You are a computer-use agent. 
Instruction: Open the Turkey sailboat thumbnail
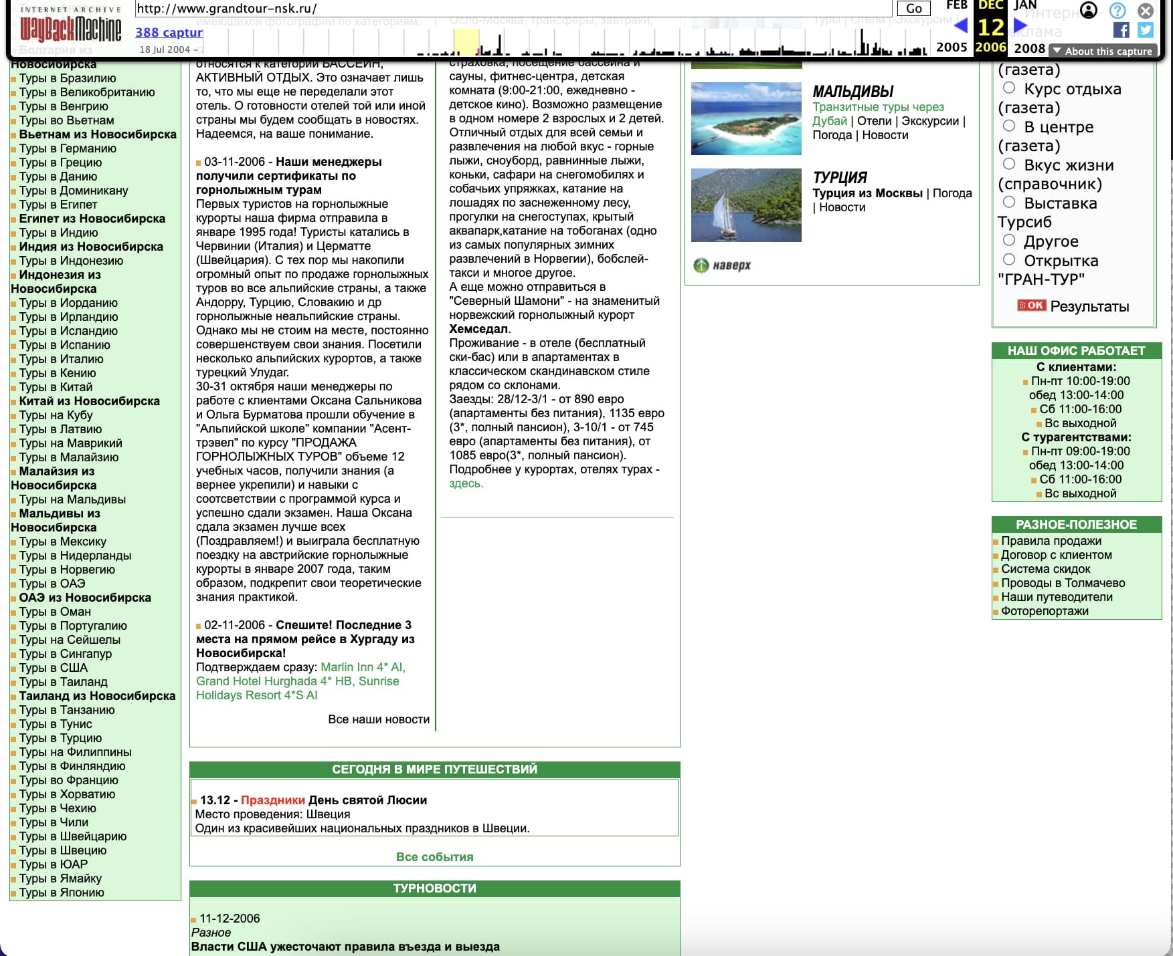[x=746, y=205]
